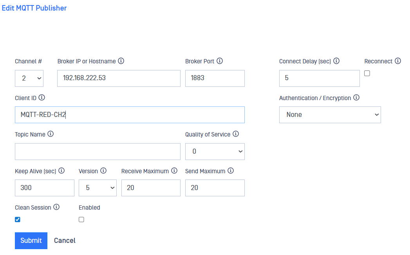410x255 pixels.
Task: Click the Topic Name info icon
Action: 51,134
